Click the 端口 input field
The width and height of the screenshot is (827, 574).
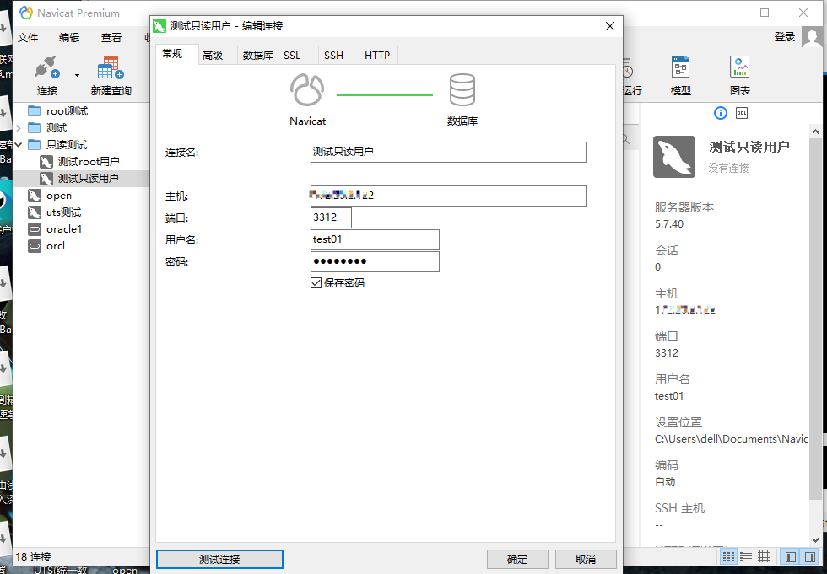click(x=331, y=217)
